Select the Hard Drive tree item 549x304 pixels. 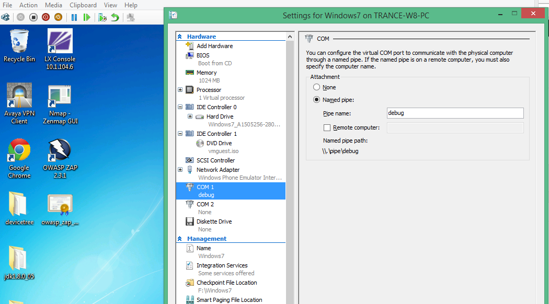click(x=220, y=116)
